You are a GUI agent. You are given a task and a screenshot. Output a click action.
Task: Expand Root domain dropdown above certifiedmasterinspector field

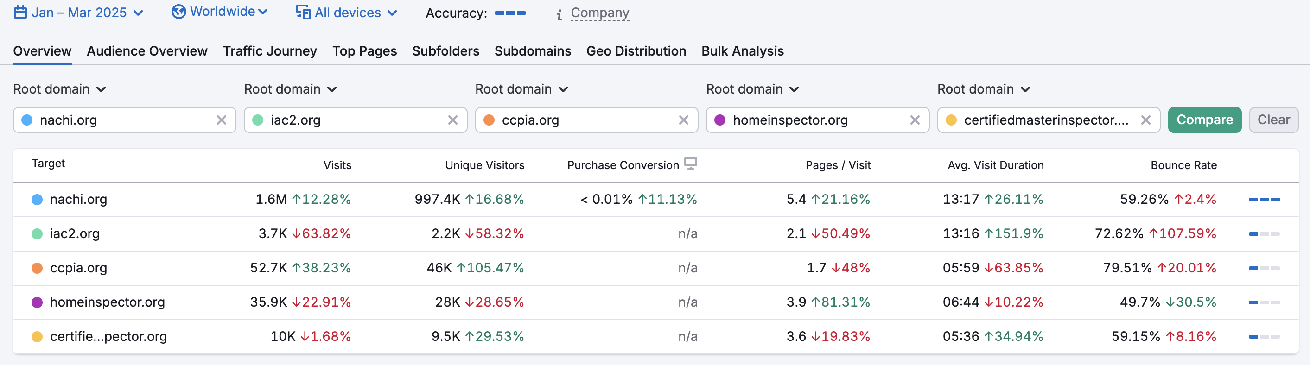[984, 89]
